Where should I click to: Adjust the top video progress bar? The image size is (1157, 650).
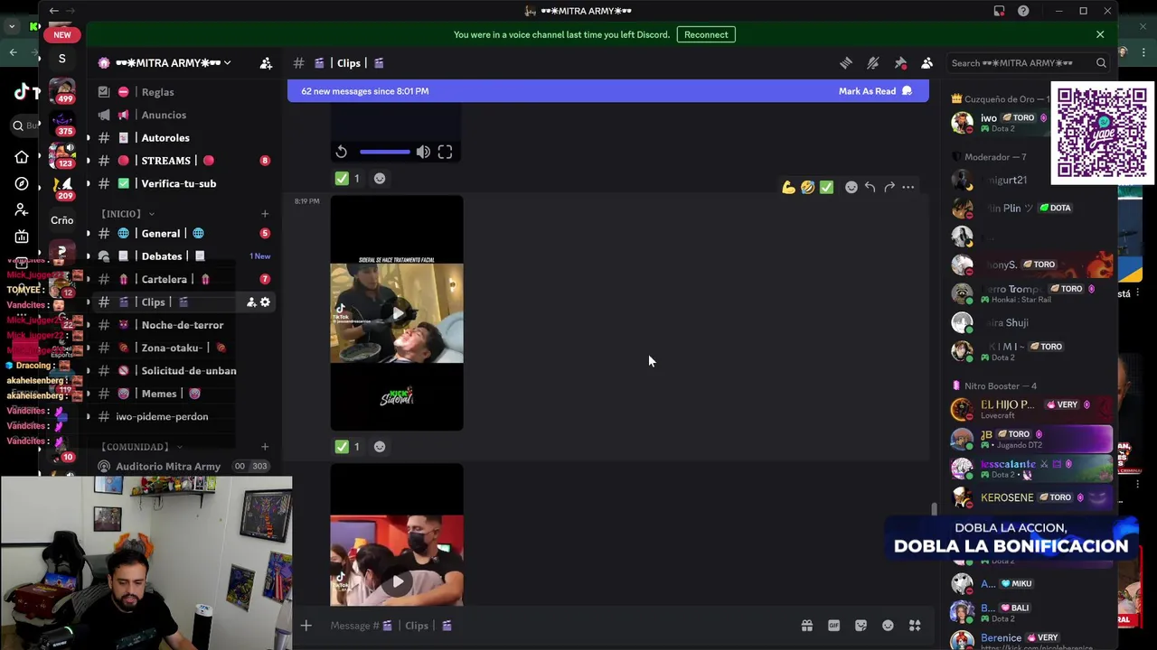click(x=384, y=152)
